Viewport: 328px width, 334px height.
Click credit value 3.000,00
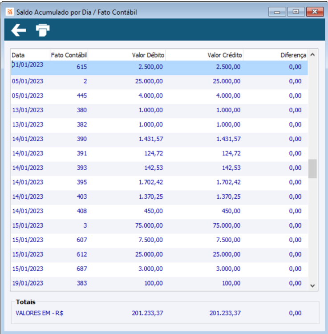(x=228, y=269)
